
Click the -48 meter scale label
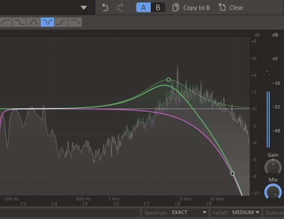(276, 131)
